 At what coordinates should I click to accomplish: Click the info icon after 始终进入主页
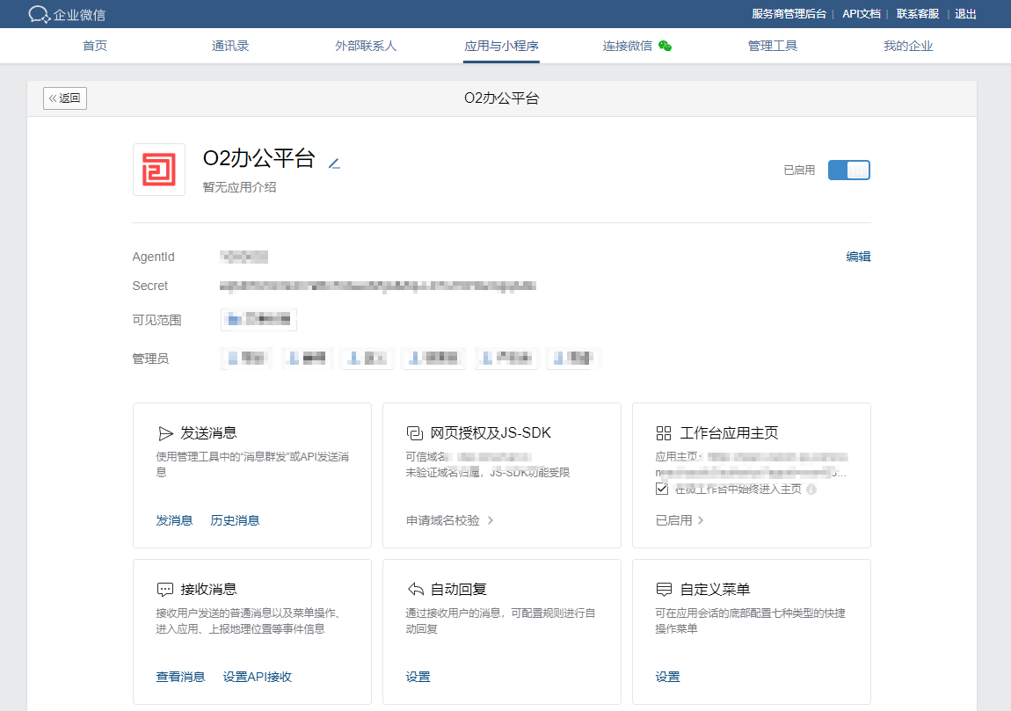[x=812, y=490]
